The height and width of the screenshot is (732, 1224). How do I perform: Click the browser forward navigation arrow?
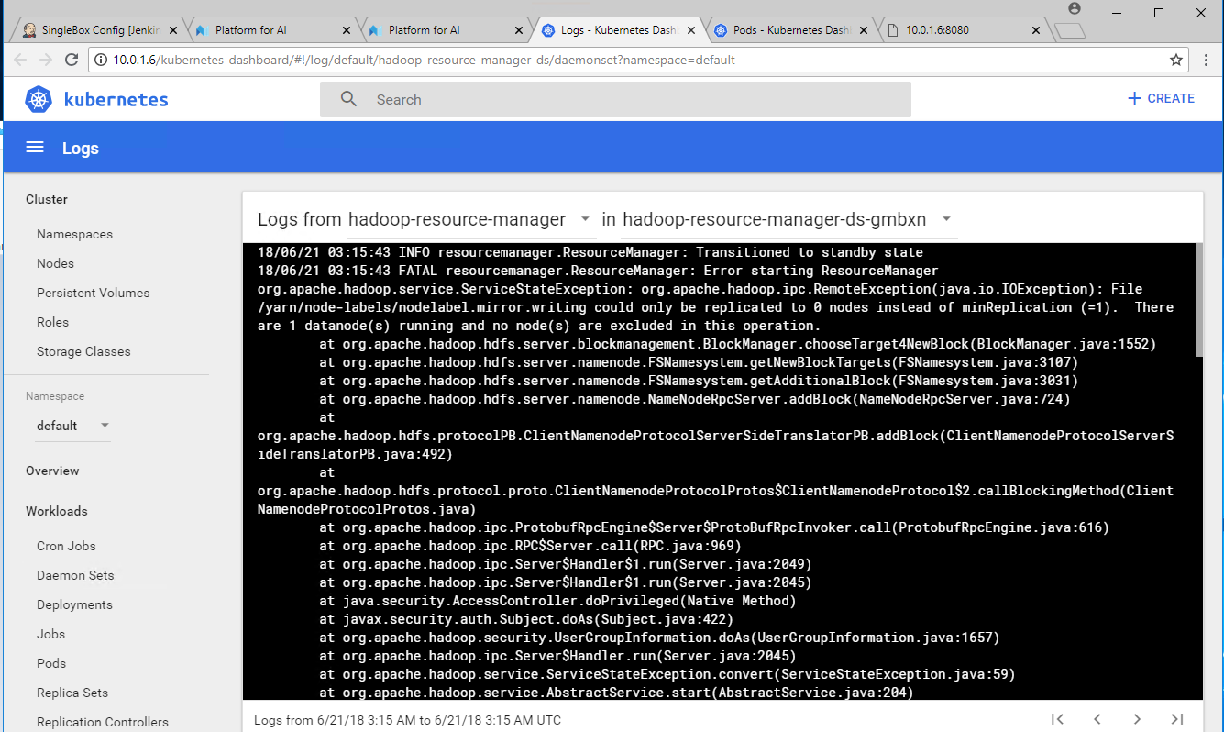[45, 59]
